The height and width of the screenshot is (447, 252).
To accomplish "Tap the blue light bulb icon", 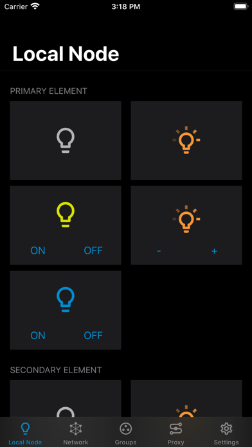I will [x=66, y=299].
